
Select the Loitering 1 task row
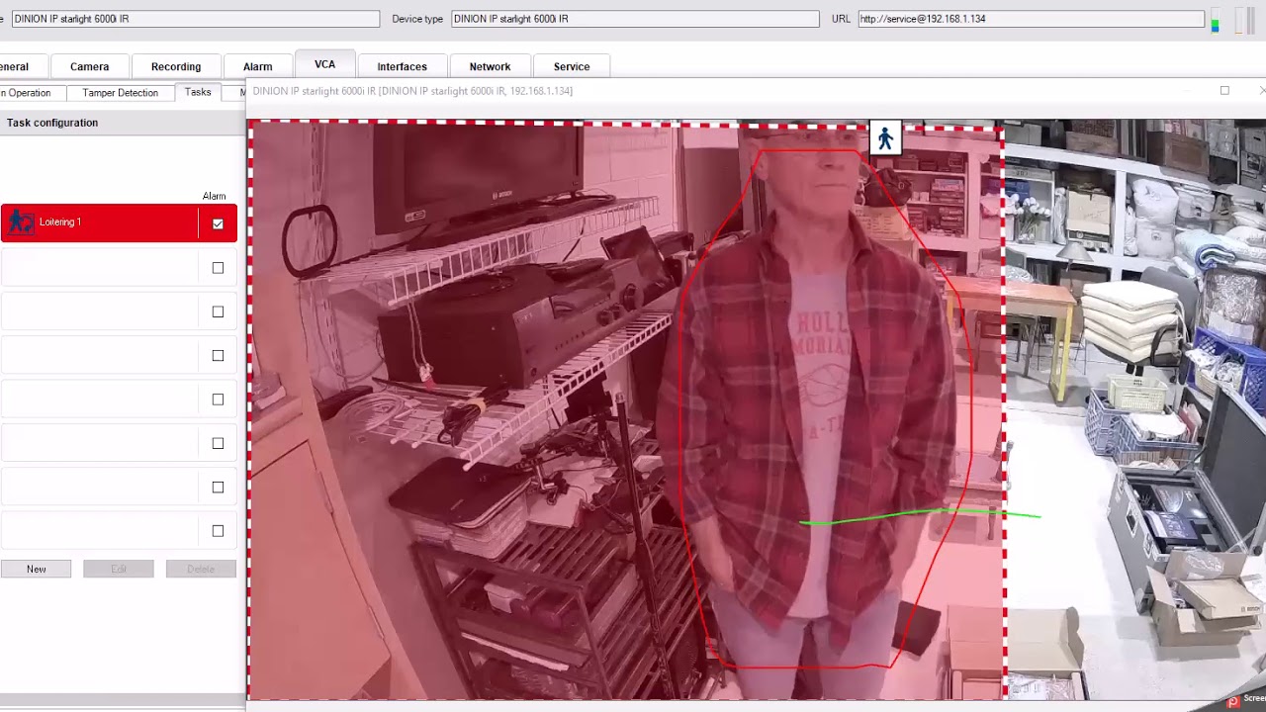[119, 222]
